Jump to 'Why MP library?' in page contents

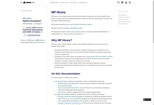tap(122, 15)
